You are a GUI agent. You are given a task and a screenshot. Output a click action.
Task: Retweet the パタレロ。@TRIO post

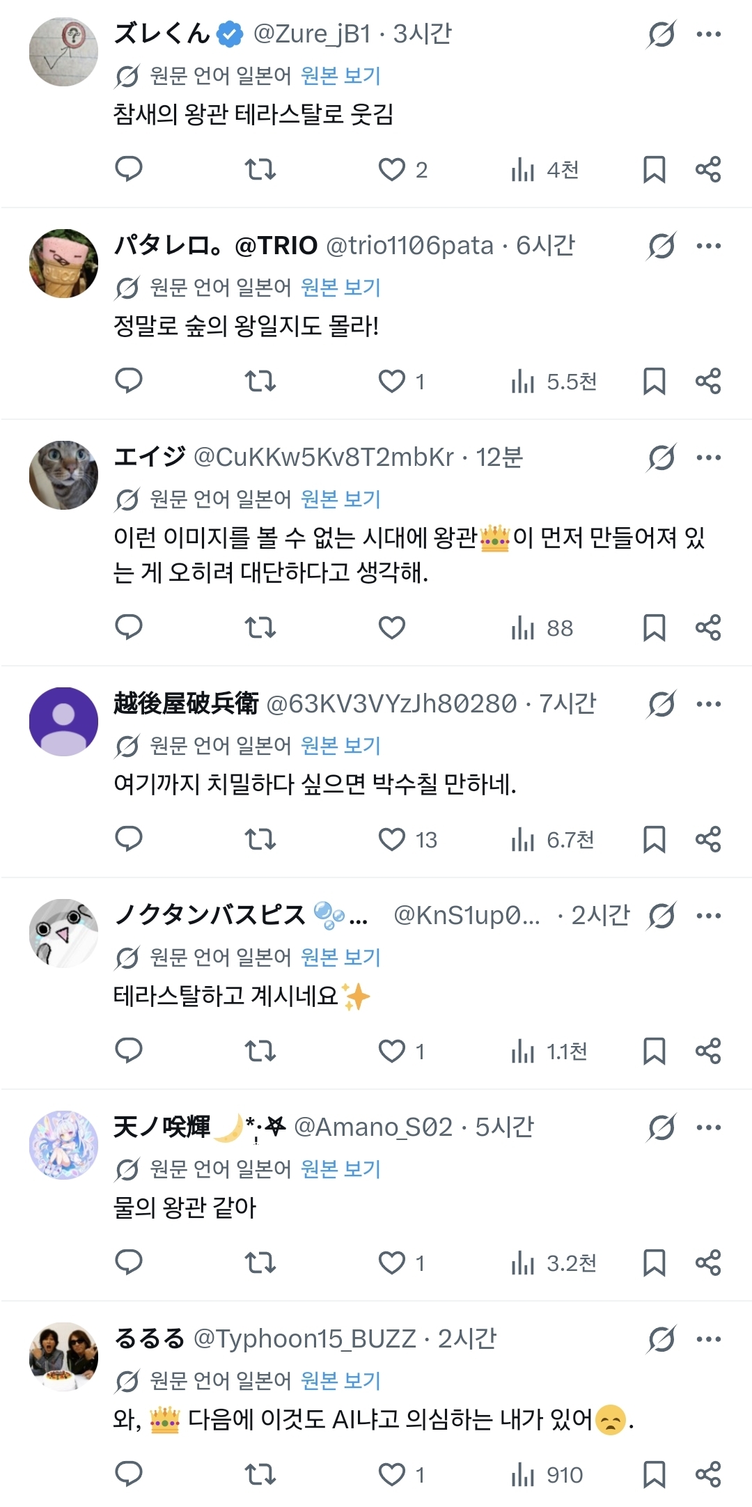(260, 381)
